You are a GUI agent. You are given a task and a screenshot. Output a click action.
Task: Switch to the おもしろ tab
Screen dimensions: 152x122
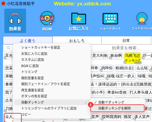pyautogui.click(x=77, y=41)
